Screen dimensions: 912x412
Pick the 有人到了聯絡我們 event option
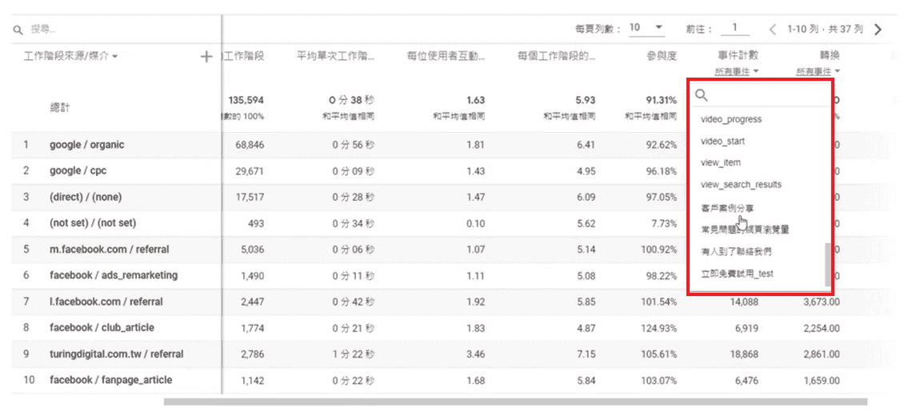point(736,252)
